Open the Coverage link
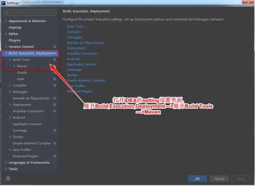Screen dimensions: 255x186 (74, 70)
